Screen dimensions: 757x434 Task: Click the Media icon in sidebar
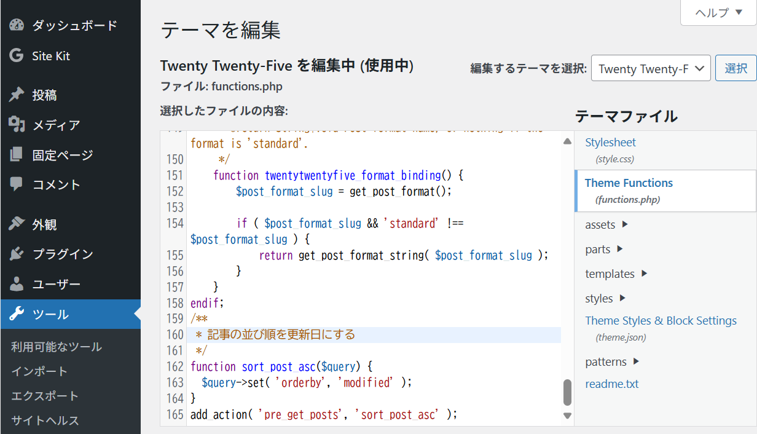point(17,125)
